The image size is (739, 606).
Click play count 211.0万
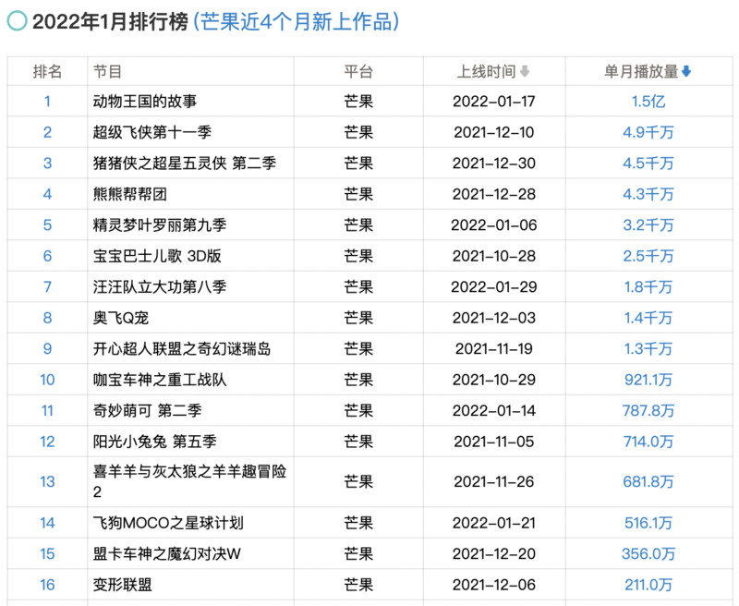(x=648, y=585)
